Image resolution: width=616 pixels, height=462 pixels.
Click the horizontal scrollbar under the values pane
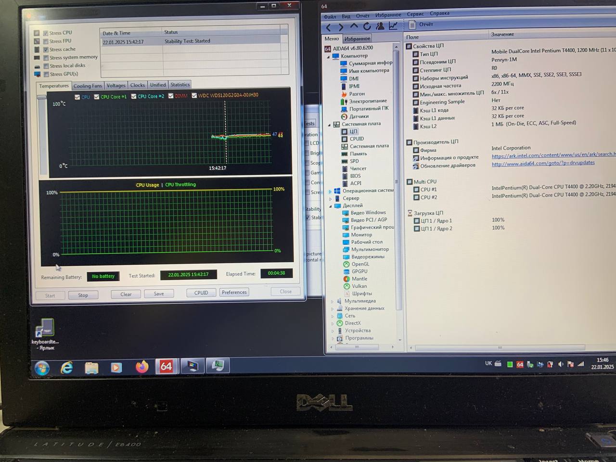500,347
